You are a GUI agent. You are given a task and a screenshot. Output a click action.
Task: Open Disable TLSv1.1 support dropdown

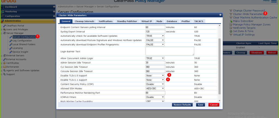point(155,80)
